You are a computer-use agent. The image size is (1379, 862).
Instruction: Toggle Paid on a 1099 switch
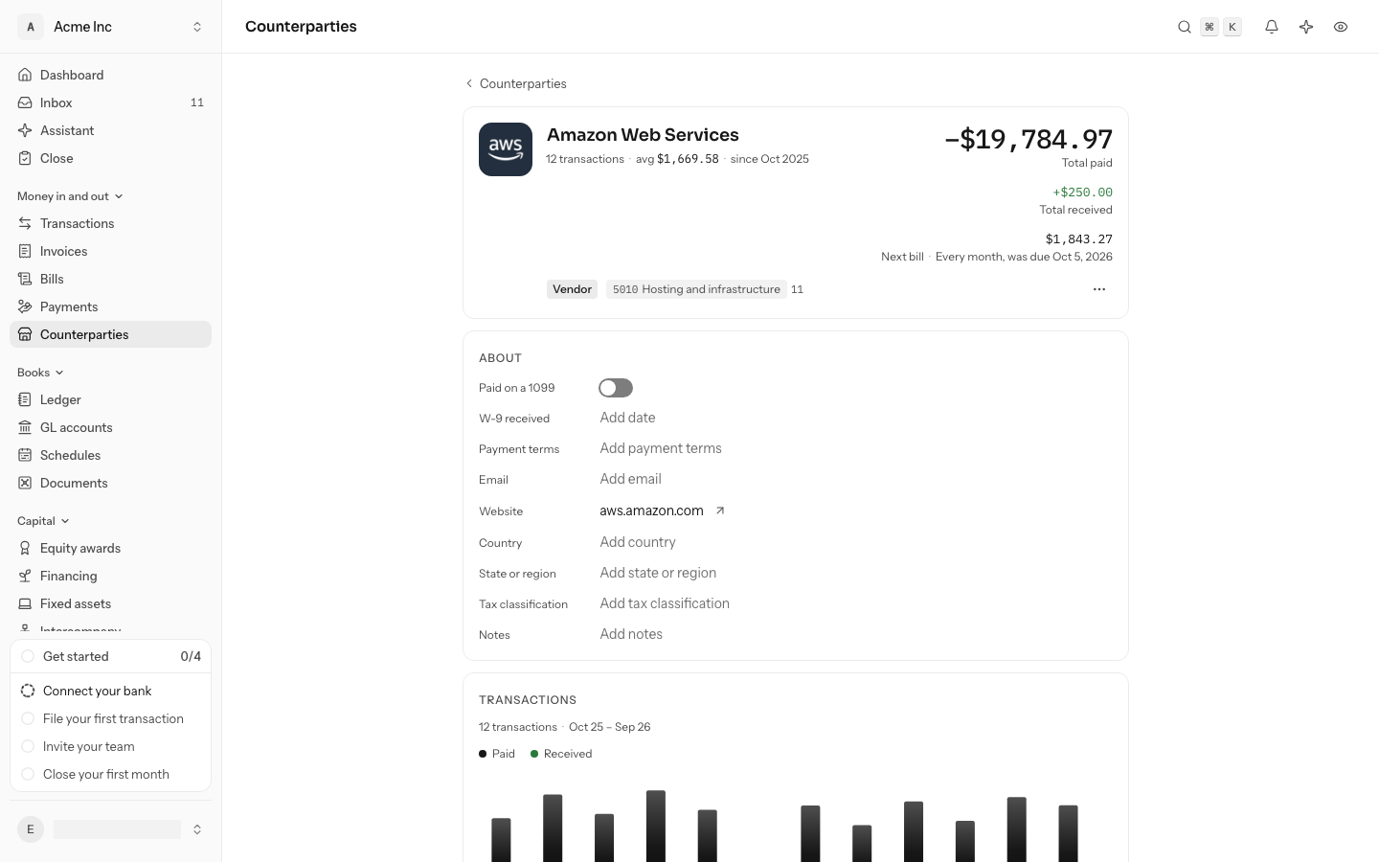point(616,388)
